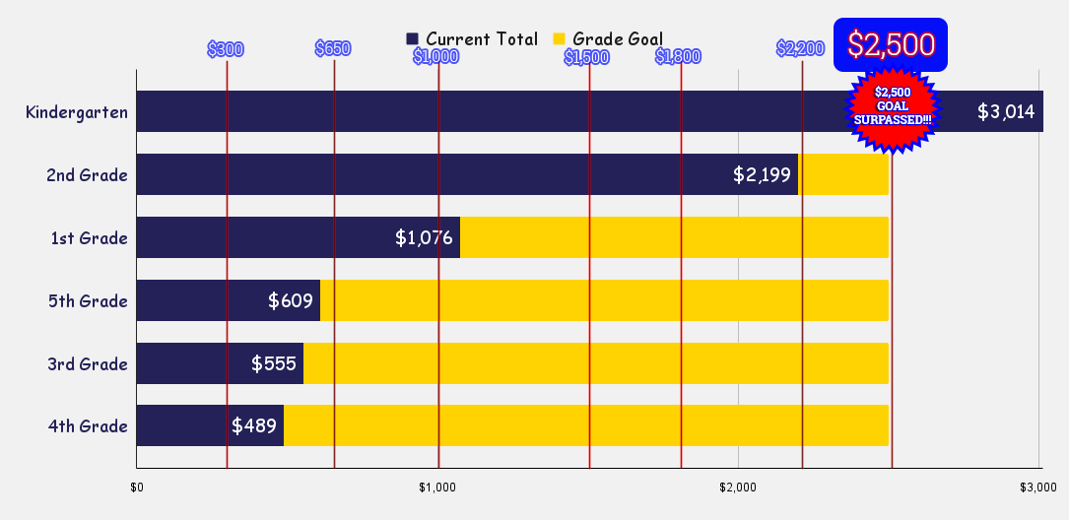This screenshot has height=520, width=1069.
Task: Click the $1,800 milestone marker label
Action: [679, 56]
